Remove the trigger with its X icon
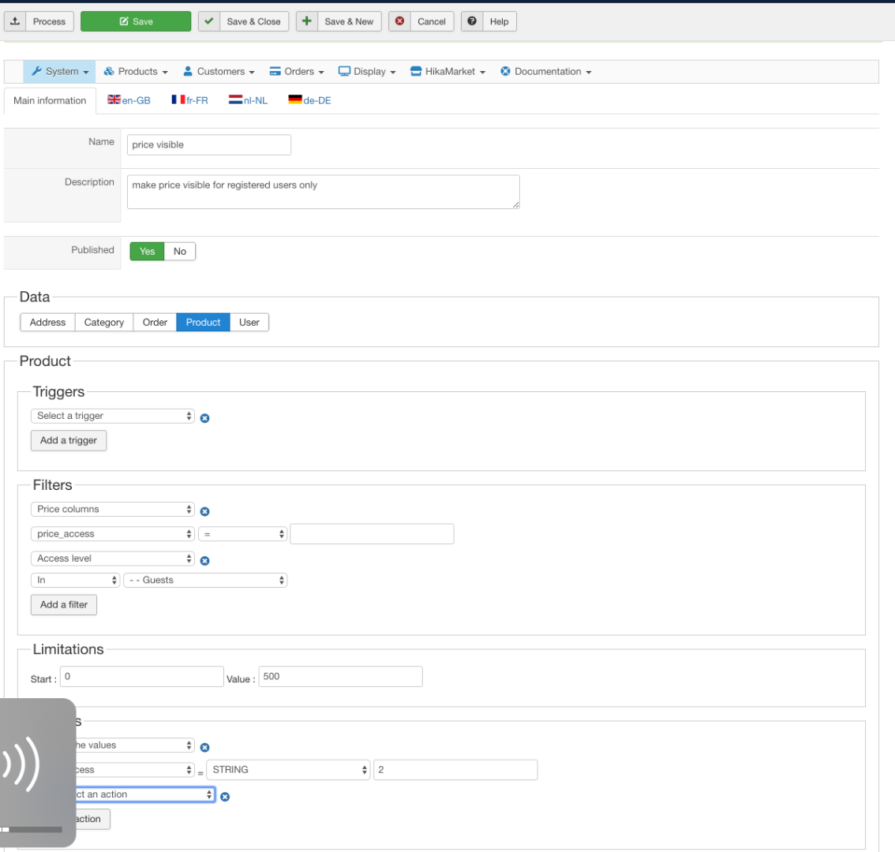The height and width of the screenshot is (852, 895). [205, 418]
